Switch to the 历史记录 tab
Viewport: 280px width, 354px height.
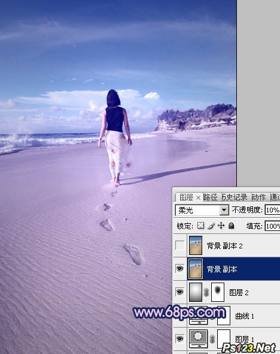coord(235,197)
